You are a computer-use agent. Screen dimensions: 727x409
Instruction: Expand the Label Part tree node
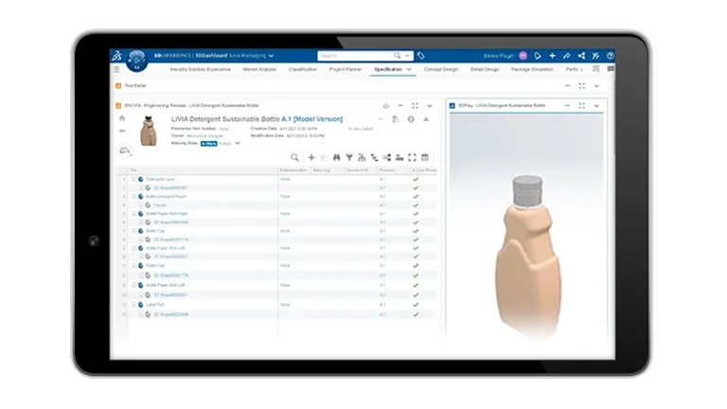[134, 305]
